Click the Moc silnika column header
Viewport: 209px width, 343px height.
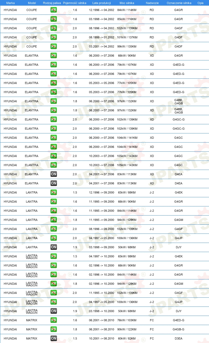pos(127,3)
